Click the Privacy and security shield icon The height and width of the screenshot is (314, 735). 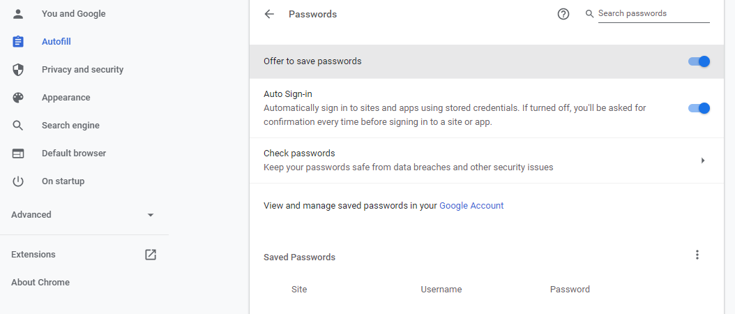18,70
